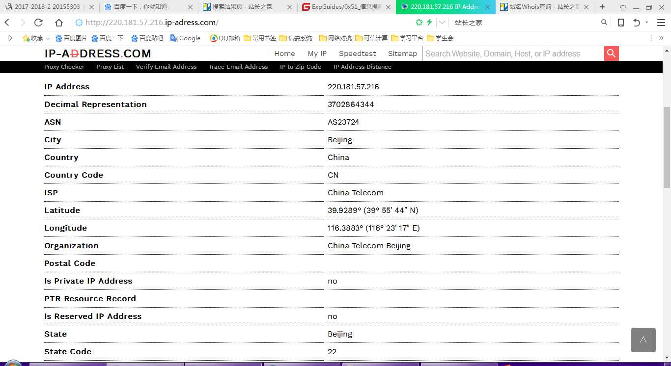Screen dimensions: 671x366
Task: Open the 学习平台 bookmark folder
Action: (408, 38)
